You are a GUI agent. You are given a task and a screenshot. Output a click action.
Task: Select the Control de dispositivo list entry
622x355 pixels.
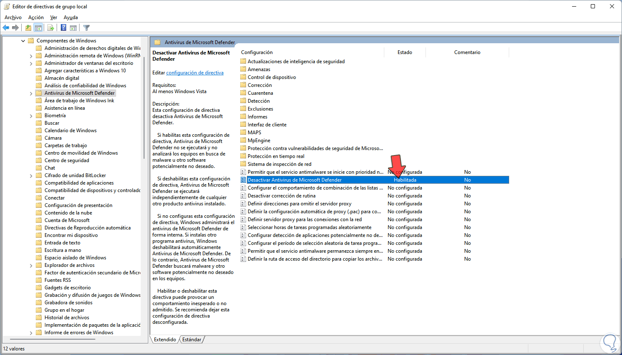pyautogui.click(x=272, y=77)
